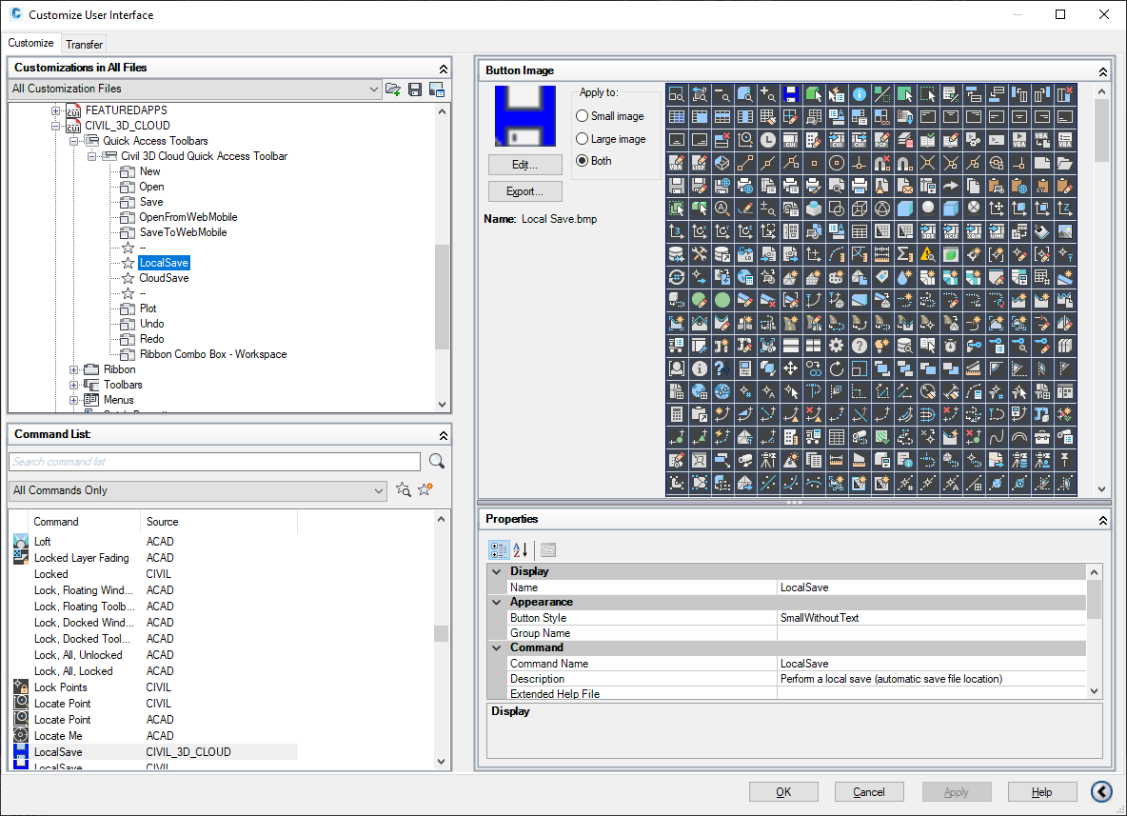The image size is (1127, 816).
Task: Choose the crossed wrench and hammer image
Action: [699, 254]
